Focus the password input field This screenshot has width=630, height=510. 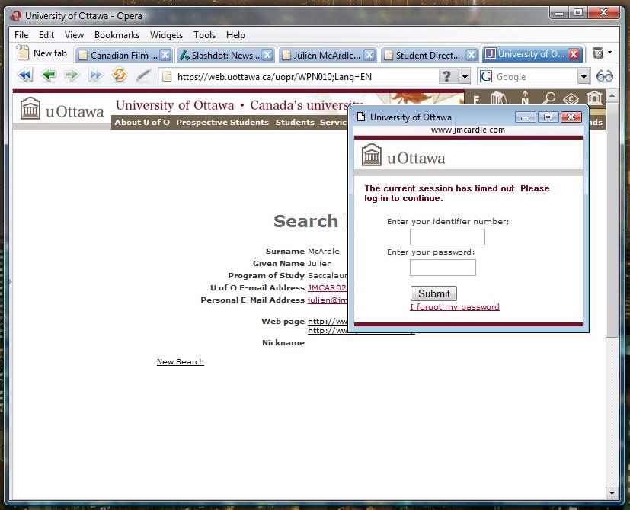pyautogui.click(x=443, y=268)
